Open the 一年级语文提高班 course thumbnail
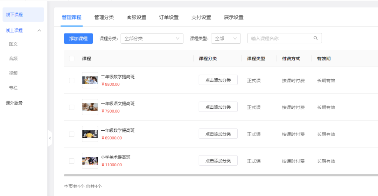This screenshot has height=196, width=378. coord(90,107)
